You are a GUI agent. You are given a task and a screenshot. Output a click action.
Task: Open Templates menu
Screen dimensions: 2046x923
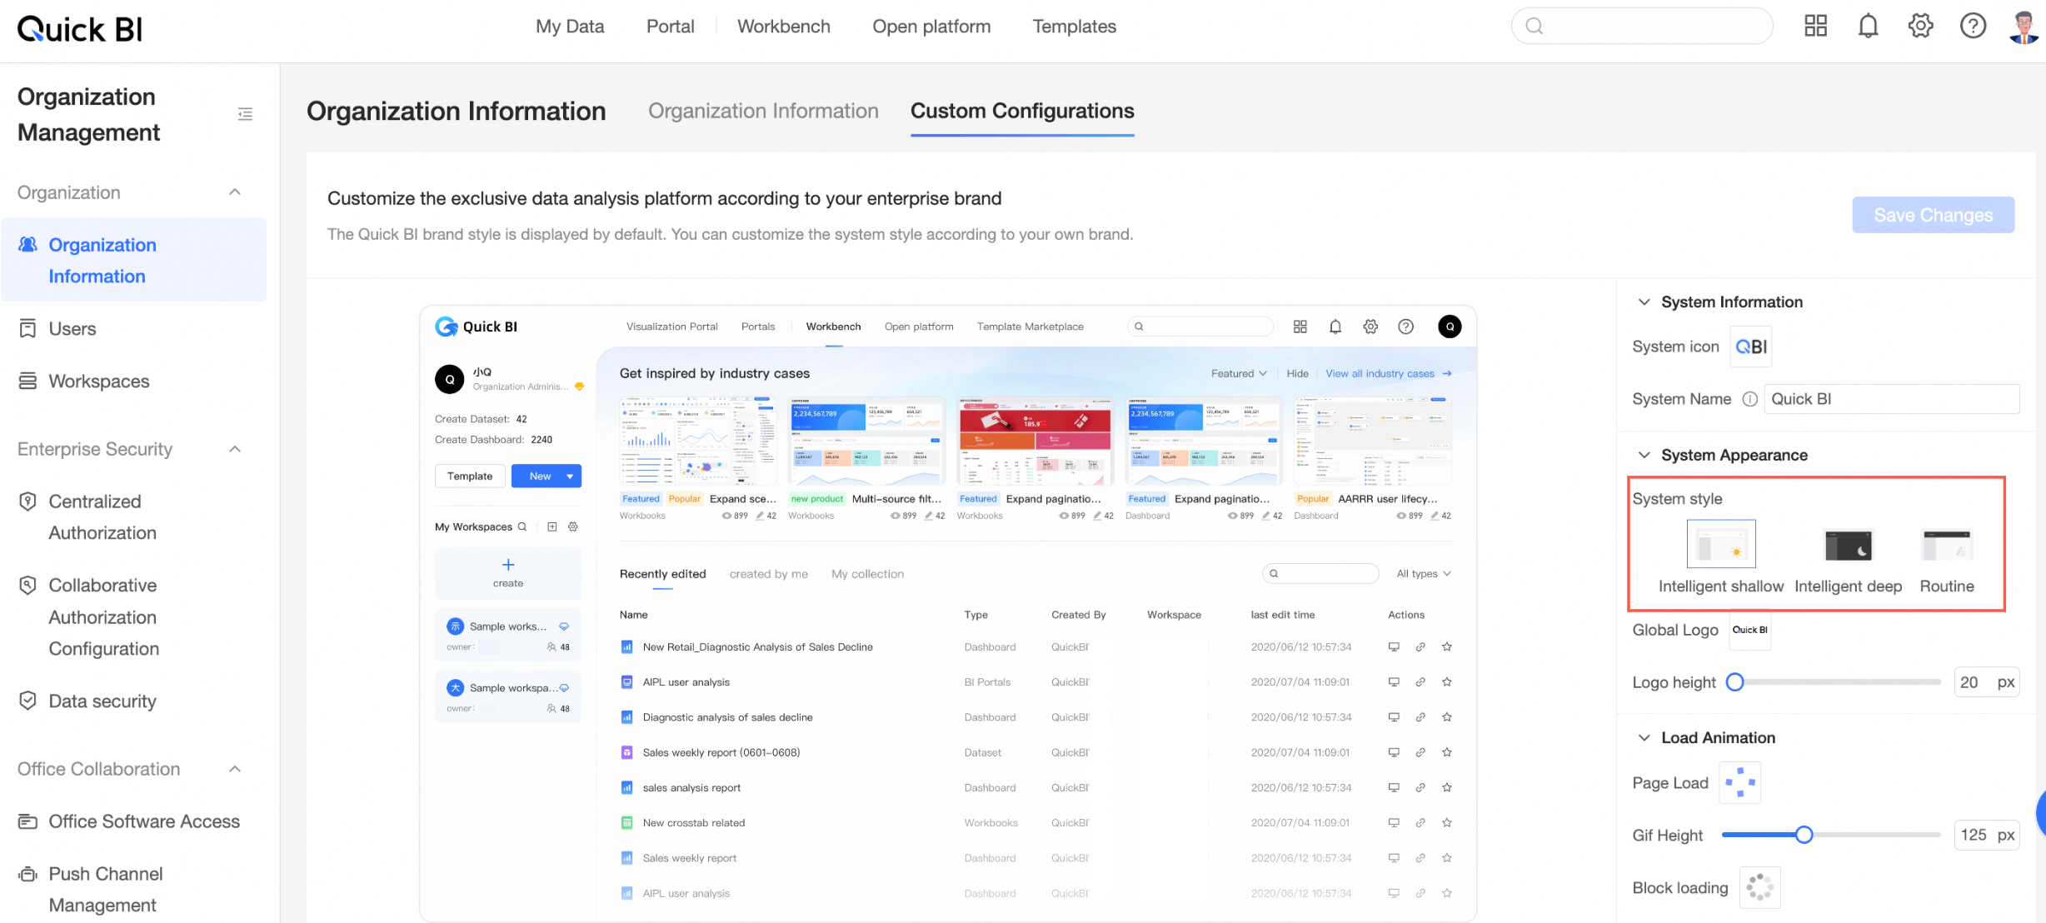pyautogui.click(x=1074, y=27)
